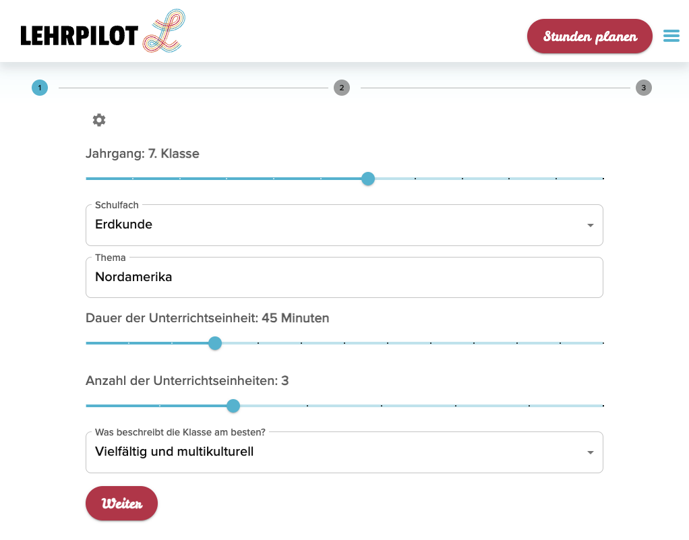This screenshot has width=689, height=540.
Task: Click the Dauer der Unterrichtseinheit slider handle
Action: pyautogui.click(x=215, y=342)
